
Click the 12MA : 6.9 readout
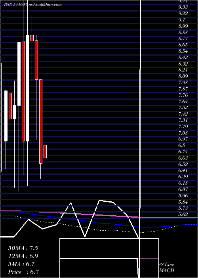tap(23, 256)
